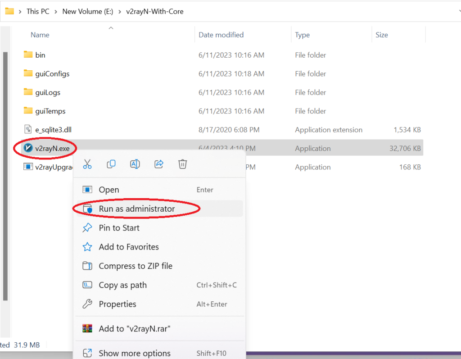Choose Copy as path

(x=122, y=285)
